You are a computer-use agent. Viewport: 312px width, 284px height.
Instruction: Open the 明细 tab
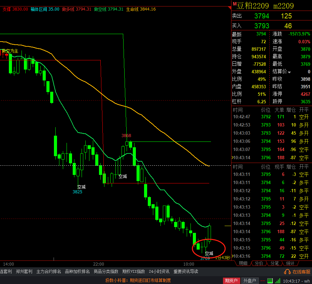[x=243, y=263]
